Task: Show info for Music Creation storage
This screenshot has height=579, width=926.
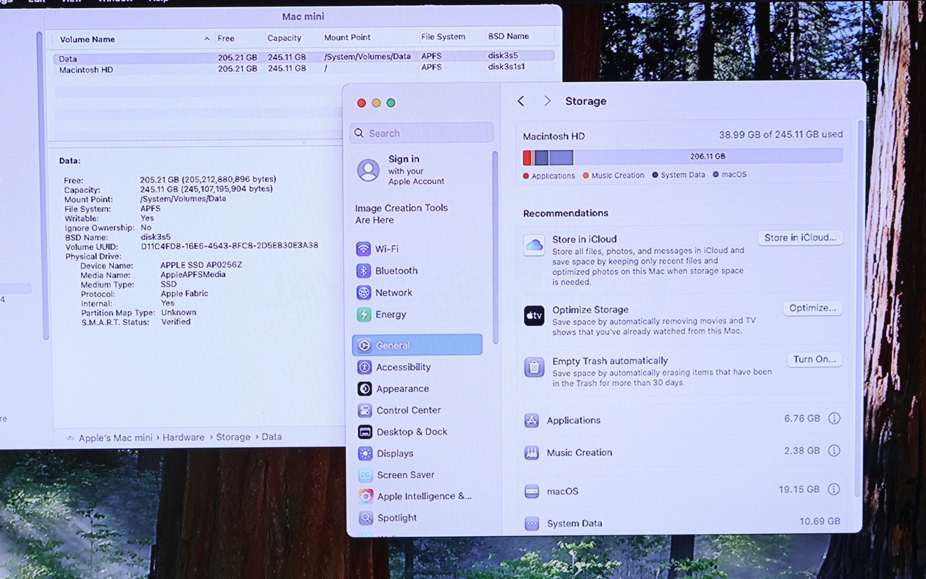Action: 834,451
